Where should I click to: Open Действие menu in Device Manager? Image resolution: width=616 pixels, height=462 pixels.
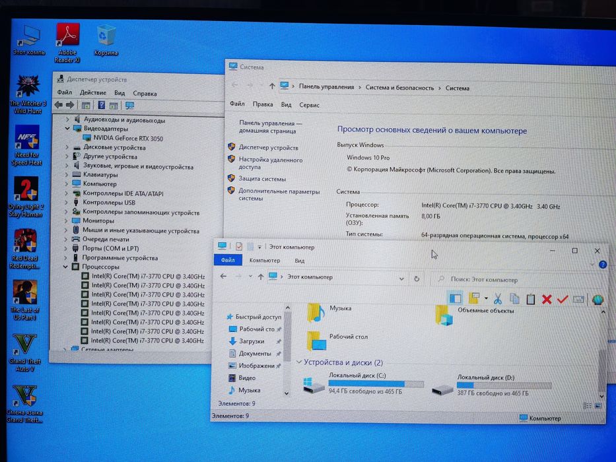tap(92, 92)
